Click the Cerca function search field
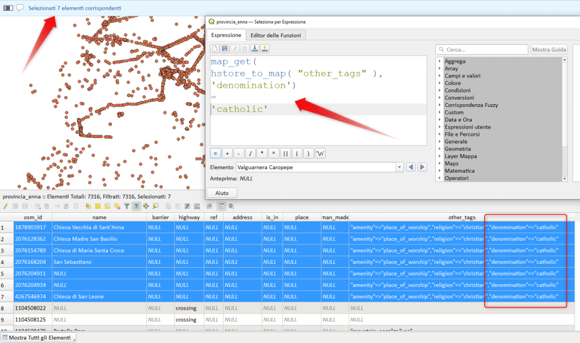Viewport: 580px width, 343px height. click(482, 50)
